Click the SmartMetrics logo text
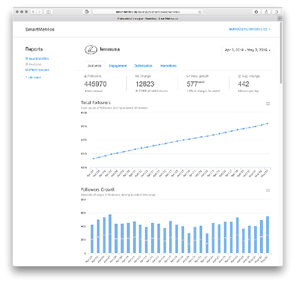295x284 pixels. [x=40, y=29]
